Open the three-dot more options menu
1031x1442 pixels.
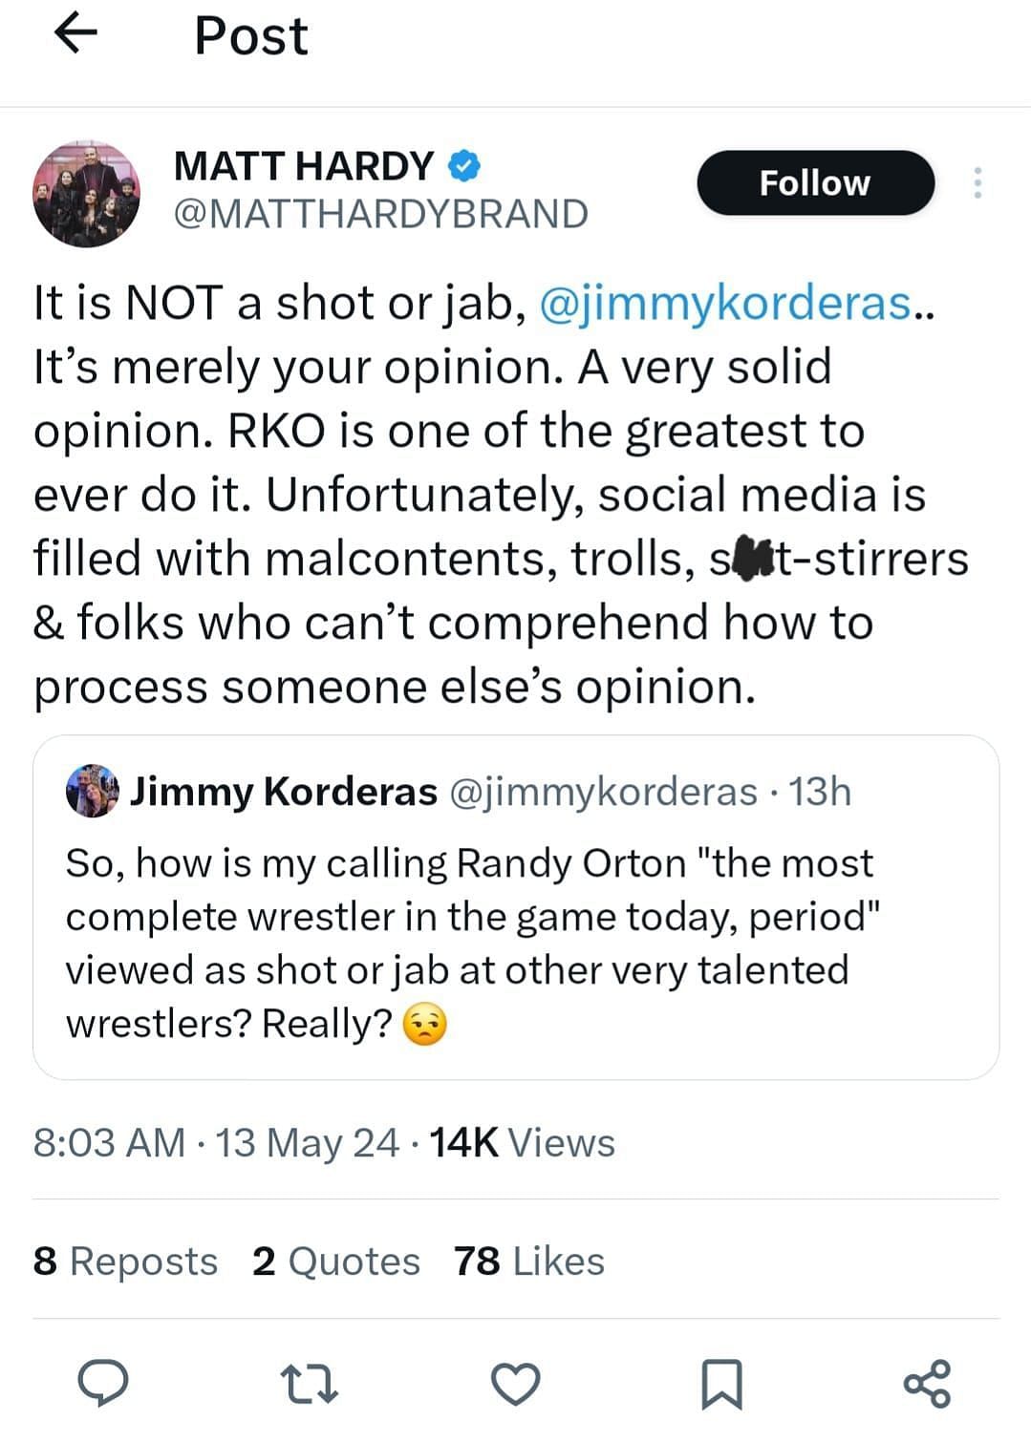pyautogui.click(x=977, y=182)
